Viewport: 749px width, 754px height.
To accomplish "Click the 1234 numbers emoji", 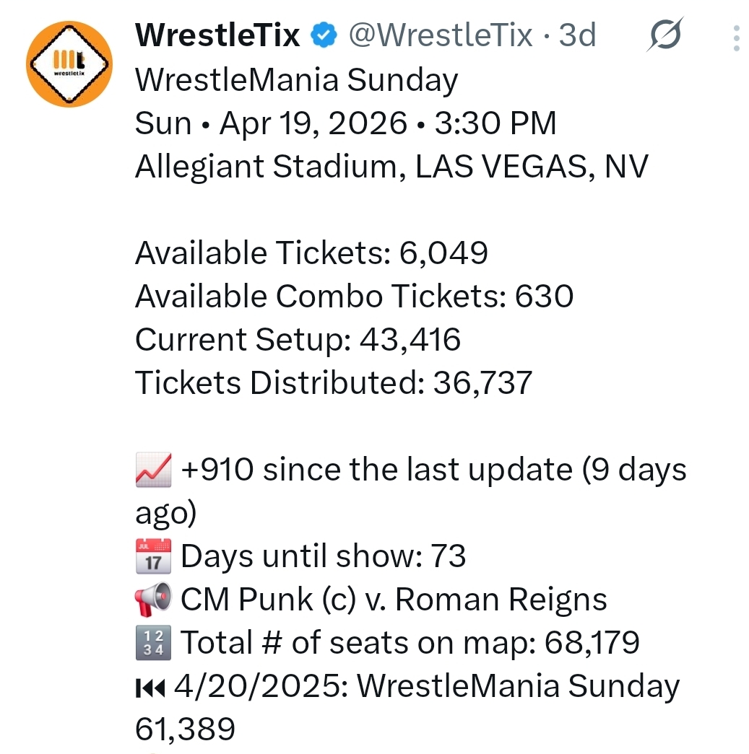I will point(154,642).
